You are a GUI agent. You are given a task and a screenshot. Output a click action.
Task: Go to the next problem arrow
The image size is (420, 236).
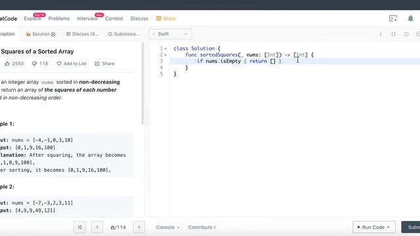[x=138, y=227]
